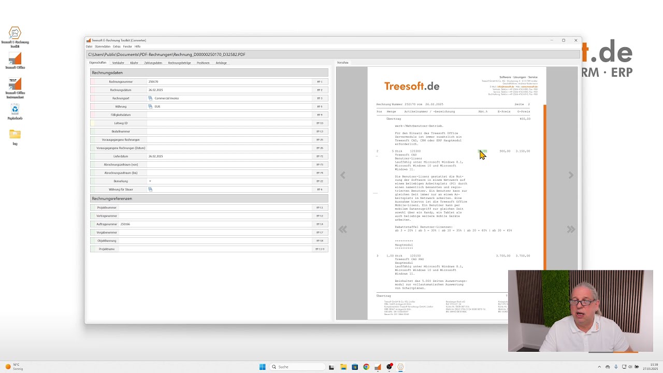Open the Hilfe menu
663x373 pixels.
point(138,47)
